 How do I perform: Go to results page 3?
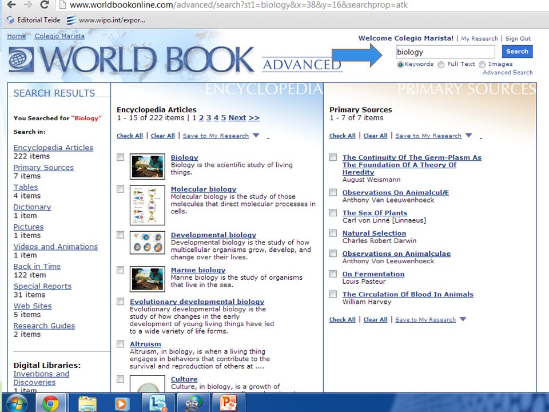click(209, 118)
